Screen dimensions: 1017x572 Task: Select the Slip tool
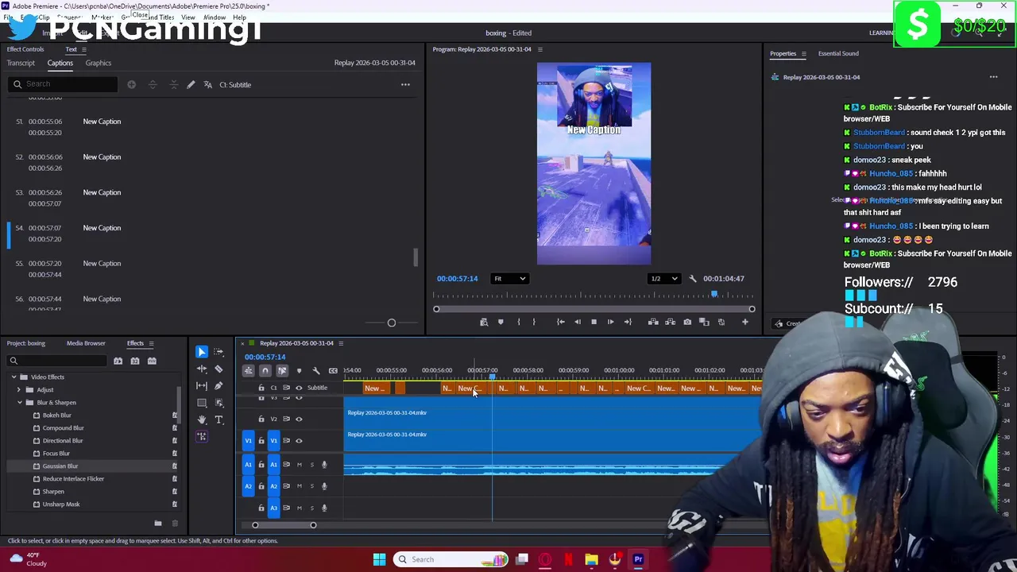coord(202,386)
